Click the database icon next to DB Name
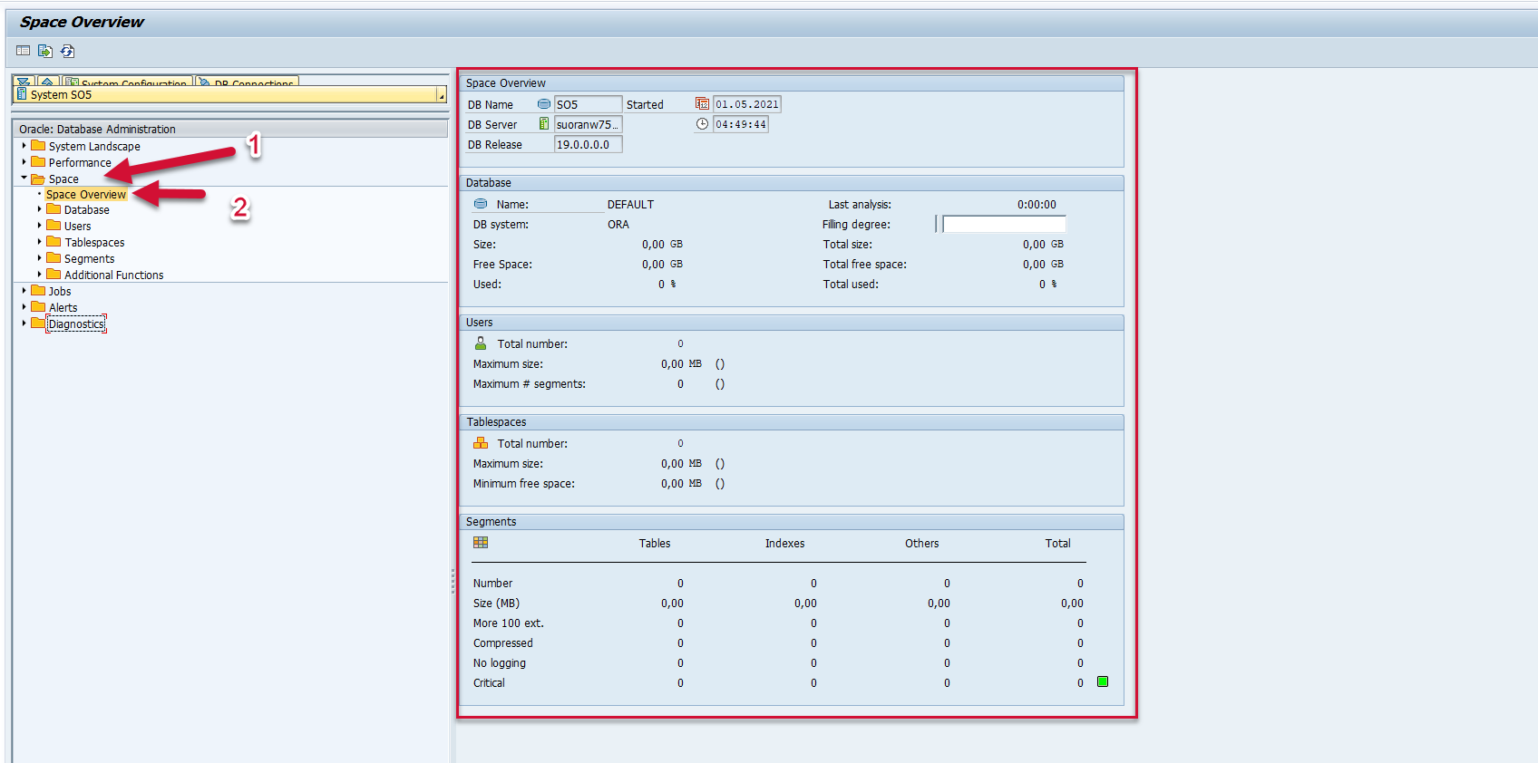This screenshot has width=1538, height=763. 544,104
